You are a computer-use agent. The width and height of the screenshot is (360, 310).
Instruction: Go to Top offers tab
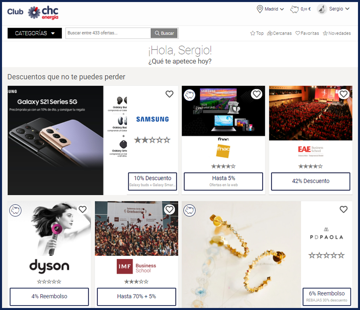pyautogui.click(x=257, y=33)
